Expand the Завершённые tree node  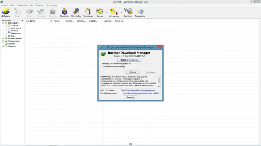point(3,41)
